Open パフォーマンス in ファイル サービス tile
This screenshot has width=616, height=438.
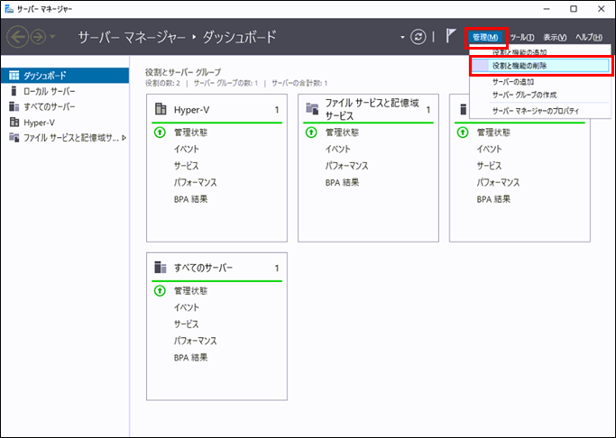click(x=347, y=166)
